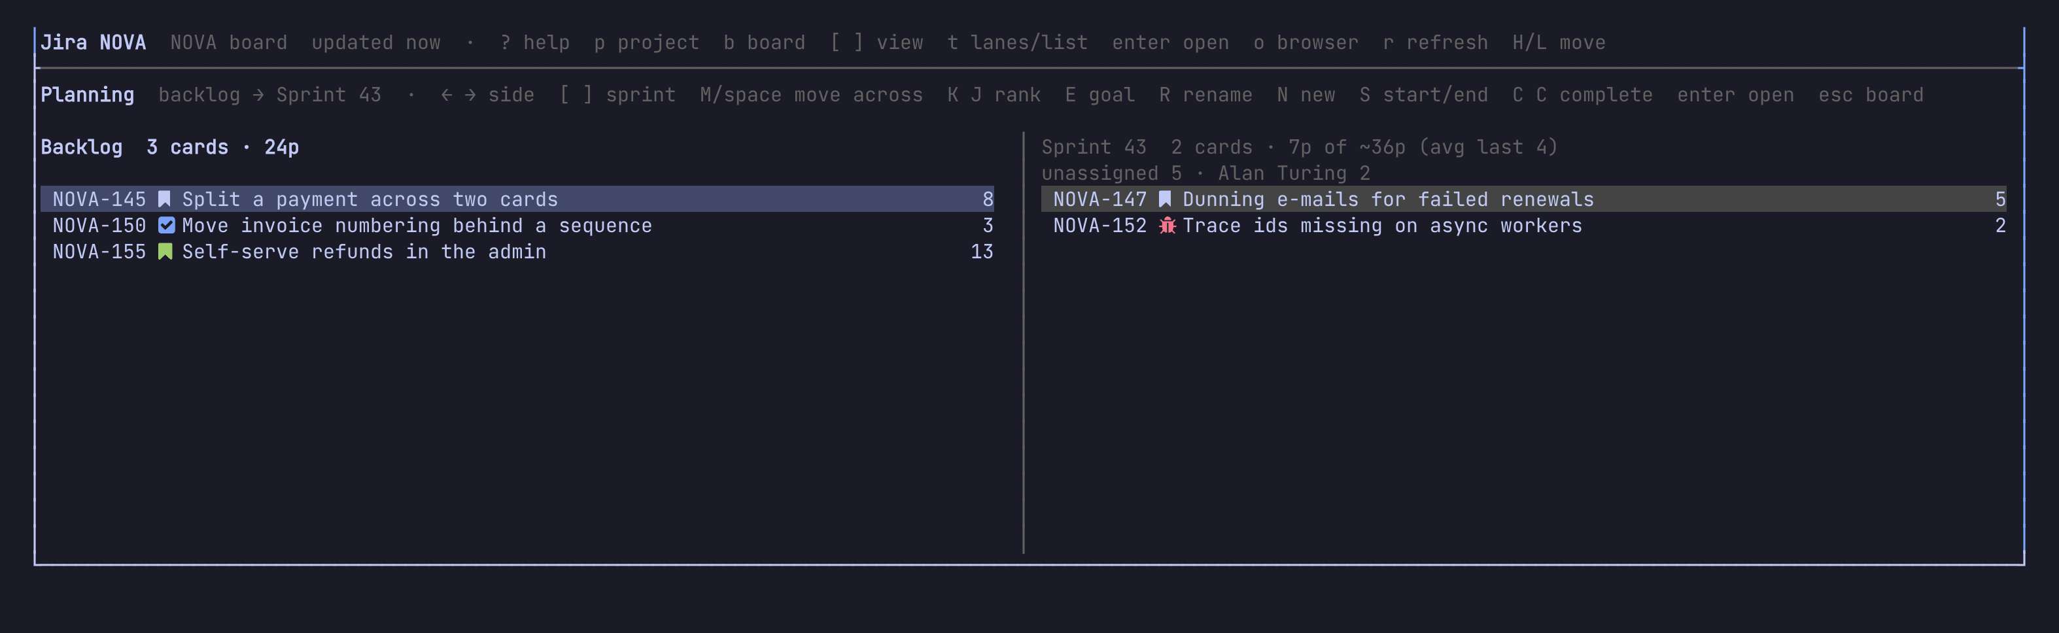2059x633 pixels.
Task: Click 'S start/end' sprint action
Action: coord(1423,95)
